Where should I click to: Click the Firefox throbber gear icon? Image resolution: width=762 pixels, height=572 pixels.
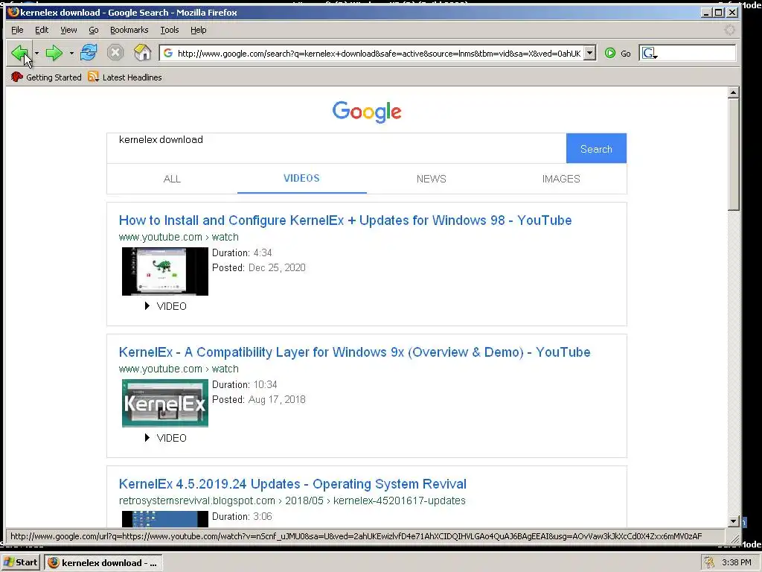[729, 30]
